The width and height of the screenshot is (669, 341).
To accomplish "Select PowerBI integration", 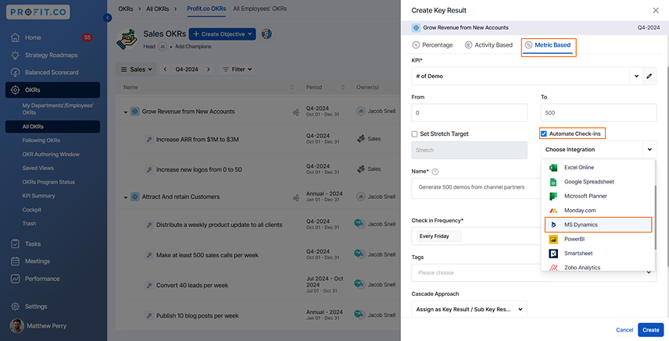I will click(x=598, y=239).
